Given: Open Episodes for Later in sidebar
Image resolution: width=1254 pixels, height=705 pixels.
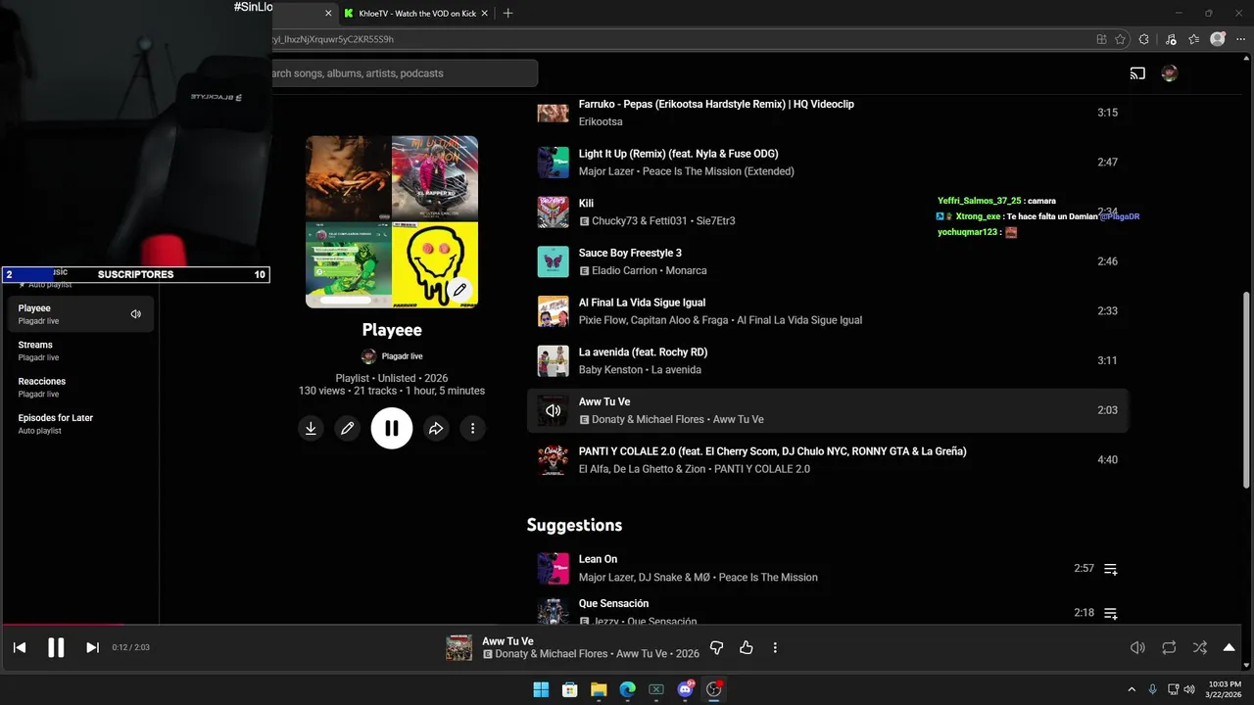Looking at the screenshot, I should tap(80, 423).
